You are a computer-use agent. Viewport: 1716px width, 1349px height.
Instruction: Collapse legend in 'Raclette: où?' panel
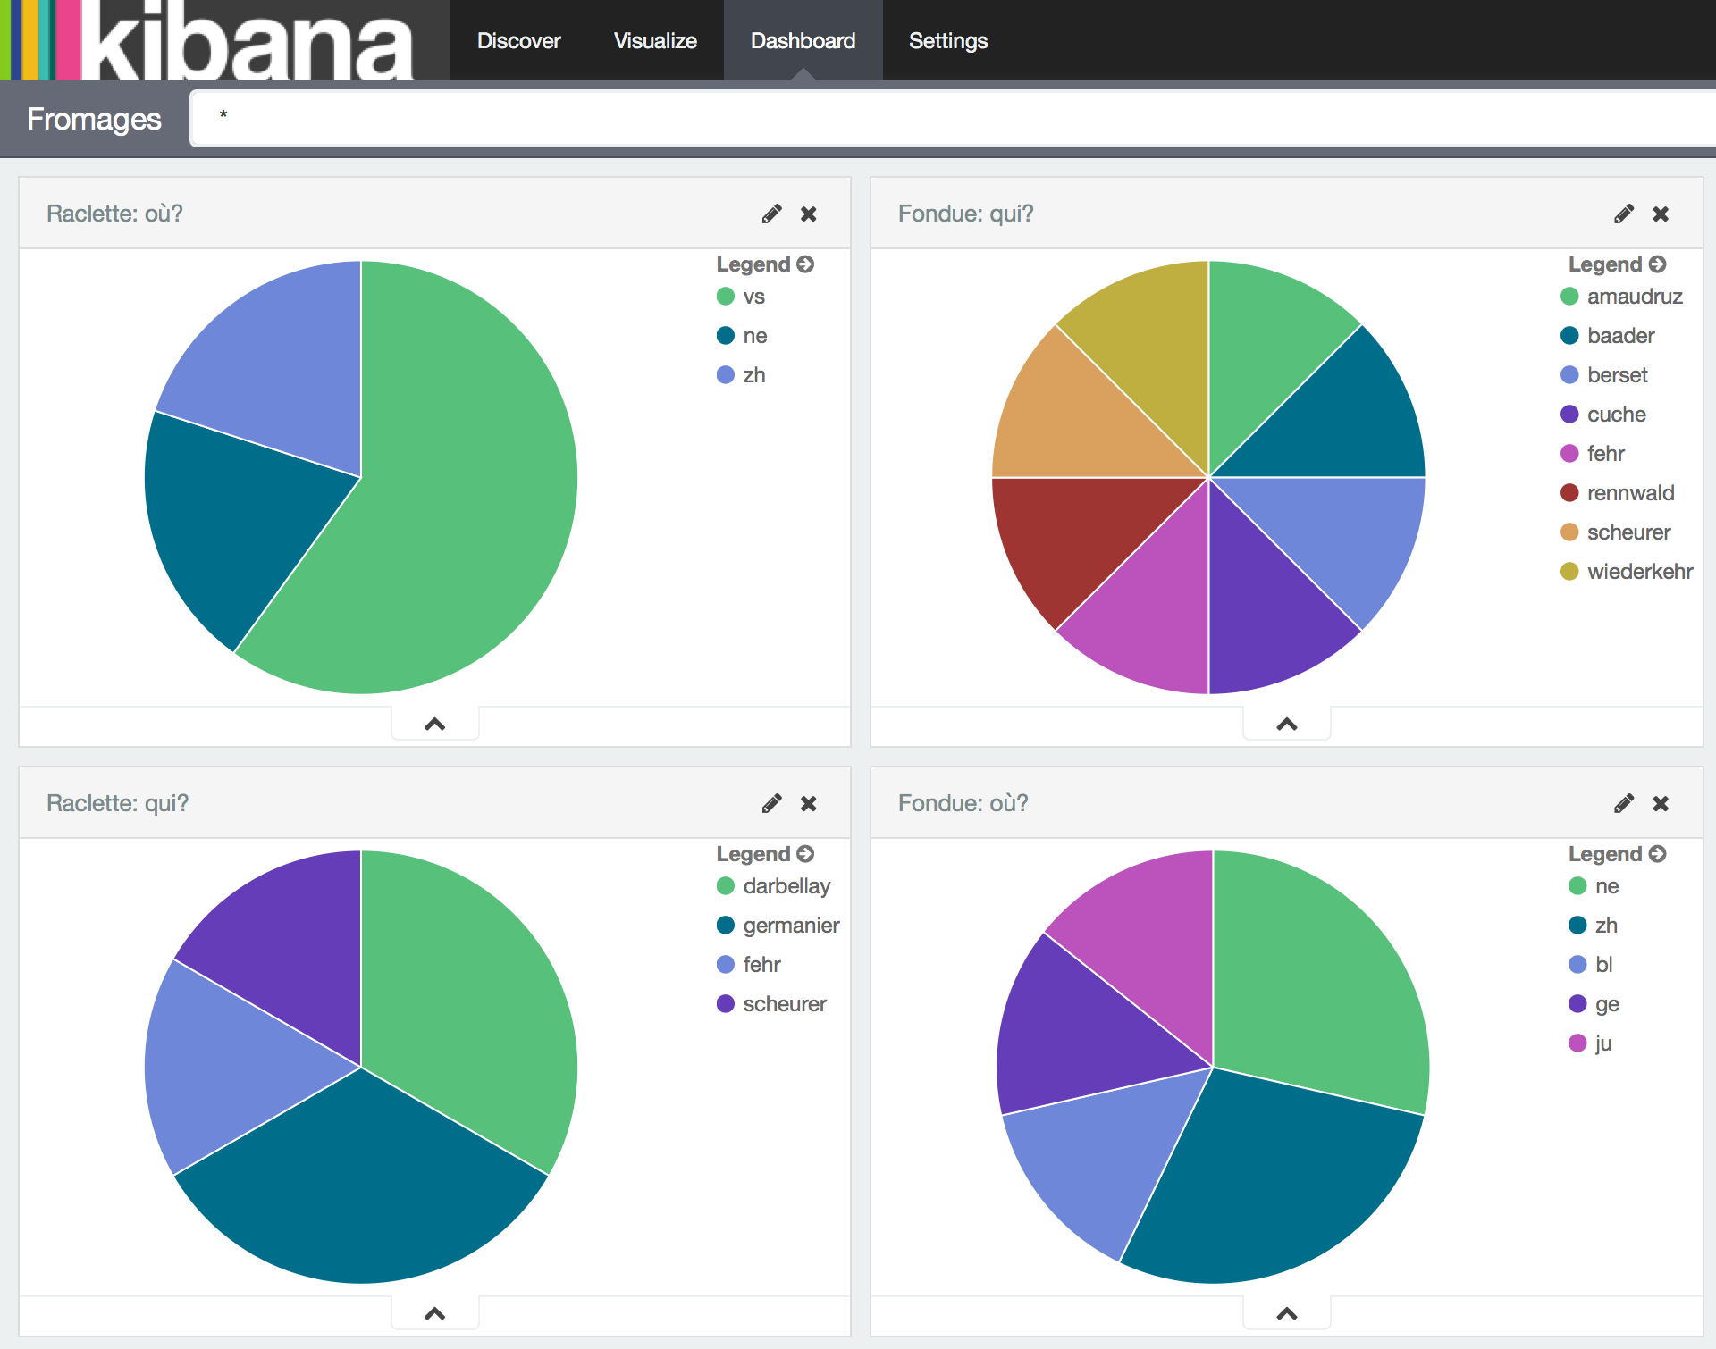pyautogui.click(x=805, y=264)
